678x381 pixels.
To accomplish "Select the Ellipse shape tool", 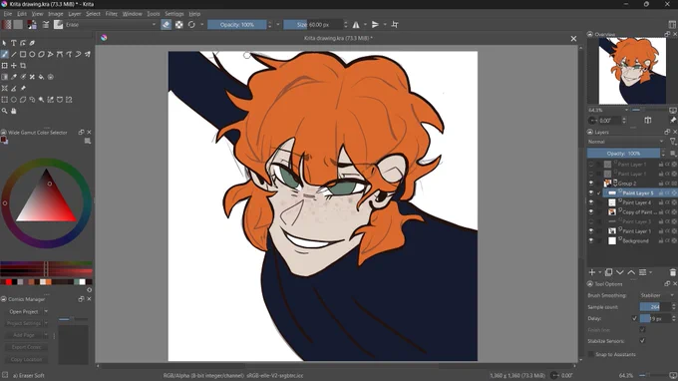I will 32,55.
